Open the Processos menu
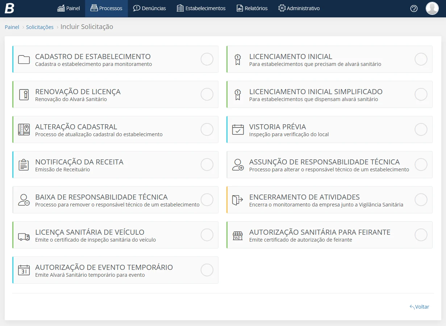The height and width of the screenshot is (326, 446). pos(107,8)
